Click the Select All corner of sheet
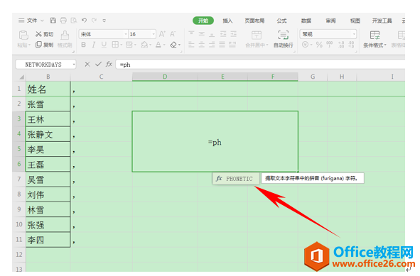The image size is (420, 276). pyautogui.click(x=21, y=77)
